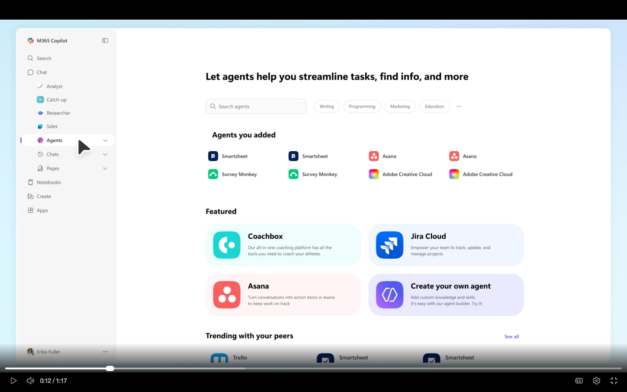Open second Smartsheet agent in Agents you added
The width and height of the screenshot is (627, 392).
point(308,156)
